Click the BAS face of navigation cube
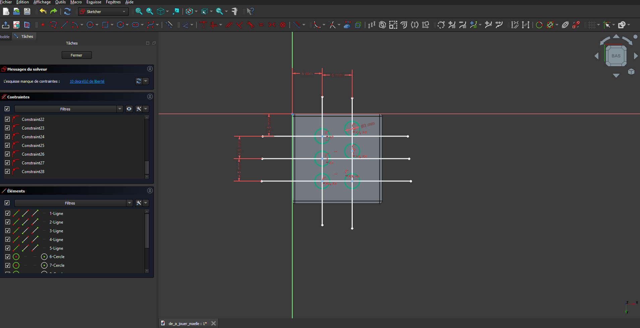The height and width of the screenshot is (328, 640). click(616, 56)
